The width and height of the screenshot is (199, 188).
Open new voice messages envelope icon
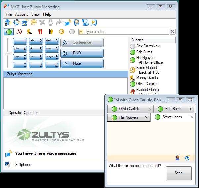pyautogui.click(x=9, y=153)
